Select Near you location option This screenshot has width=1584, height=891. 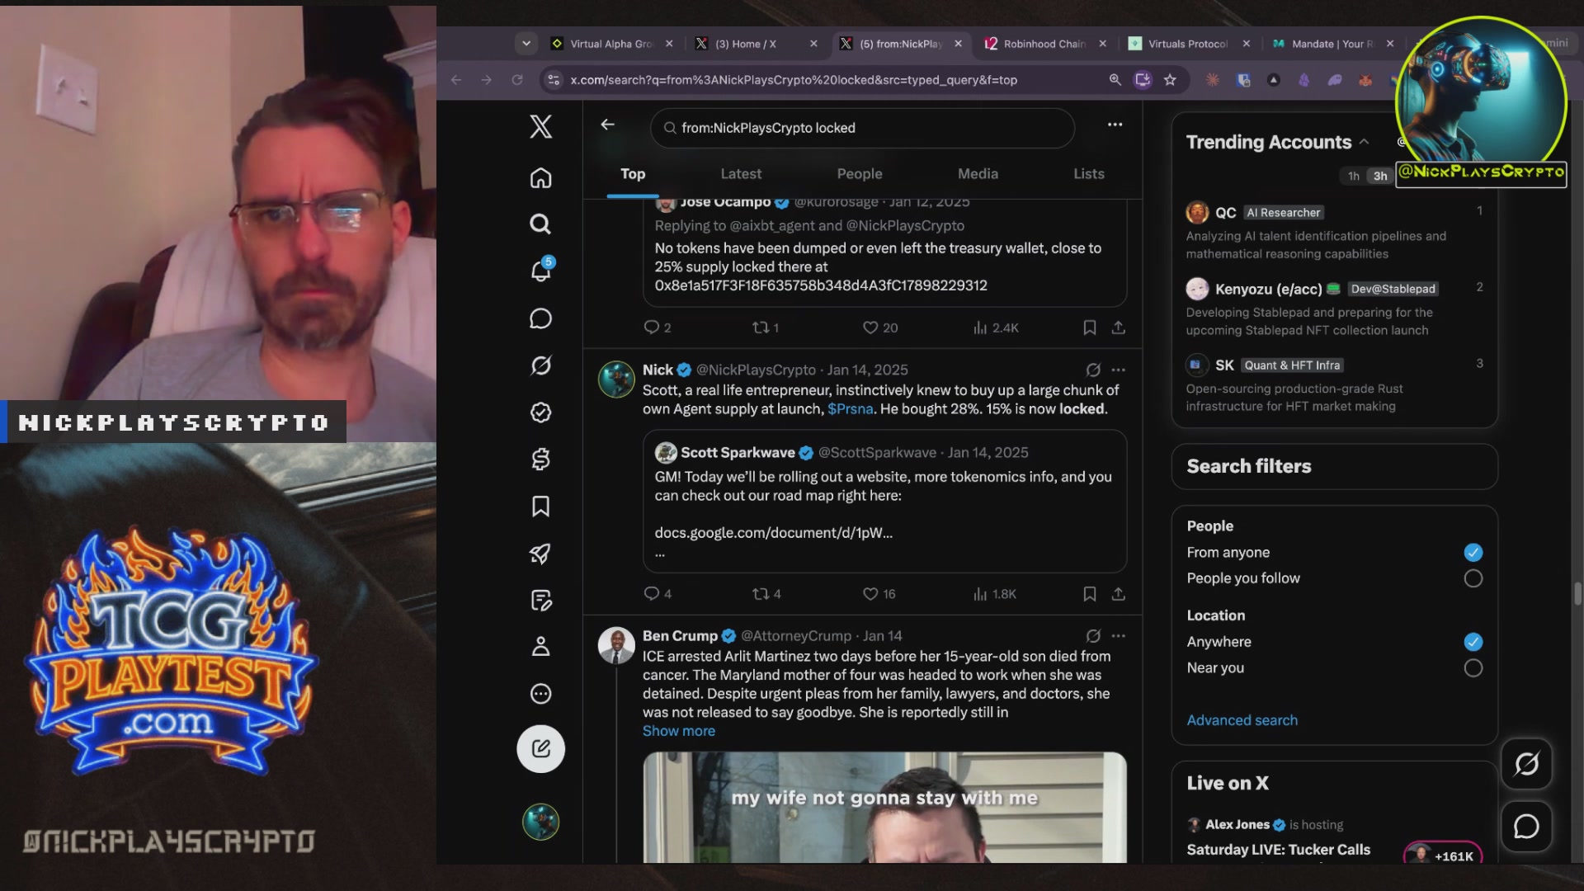click(x=1473, y=668)
